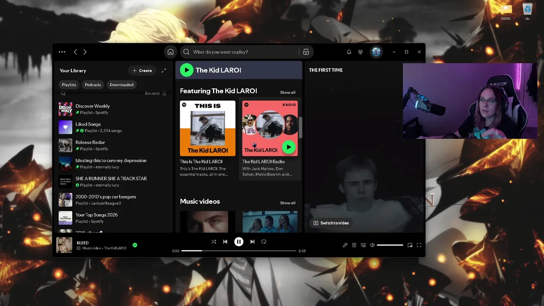Open the Recents sort dropdown
Screen dimensions: 544x306
coord(156,93)
